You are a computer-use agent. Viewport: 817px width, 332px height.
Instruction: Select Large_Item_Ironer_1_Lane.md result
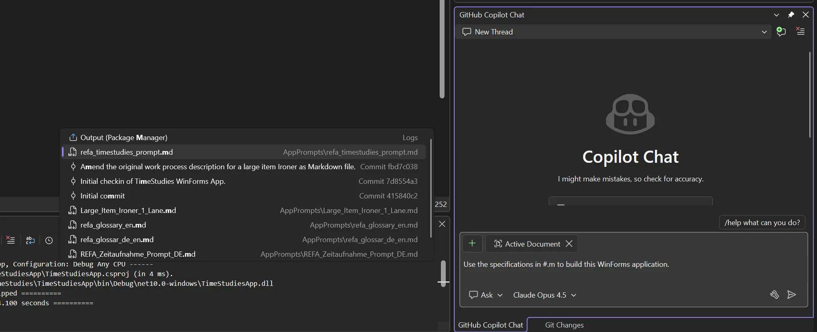245,211
